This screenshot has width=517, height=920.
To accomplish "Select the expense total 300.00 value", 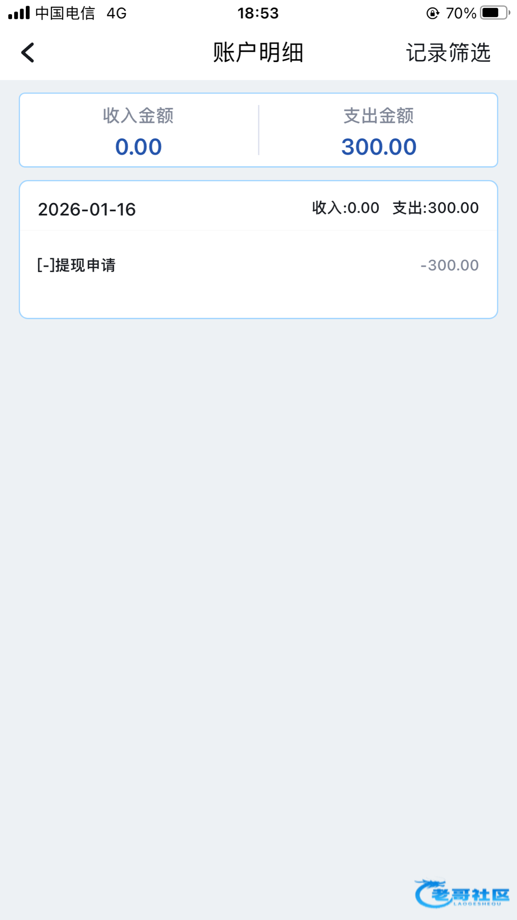I will point(379,147).
